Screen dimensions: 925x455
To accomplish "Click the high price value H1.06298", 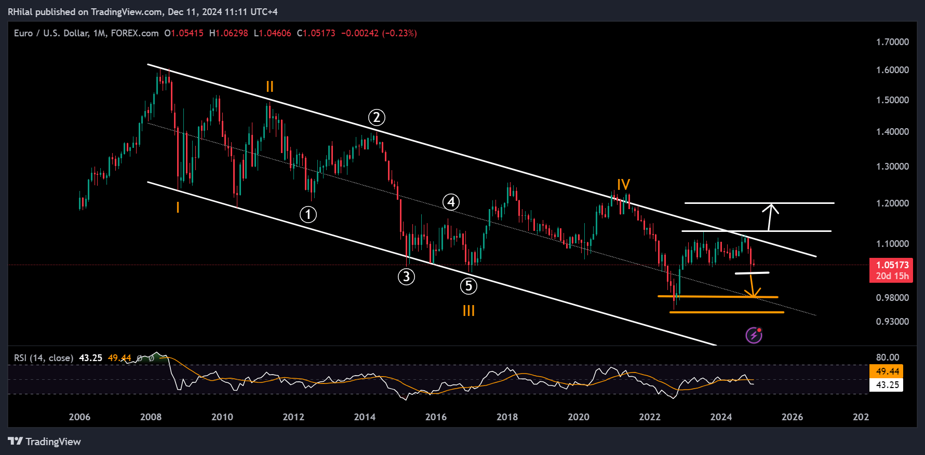I will tap(229, 33).
